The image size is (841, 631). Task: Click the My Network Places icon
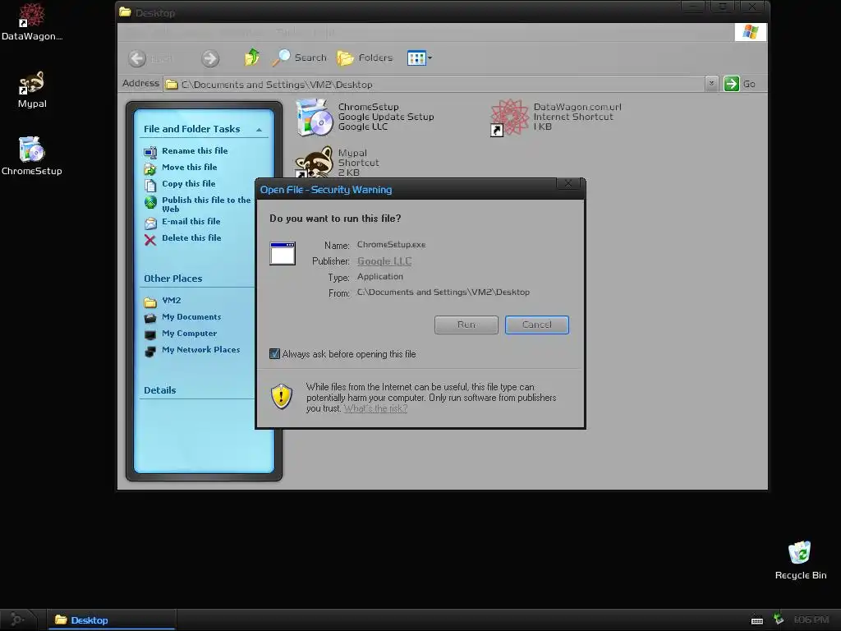[x=150, y=351]
